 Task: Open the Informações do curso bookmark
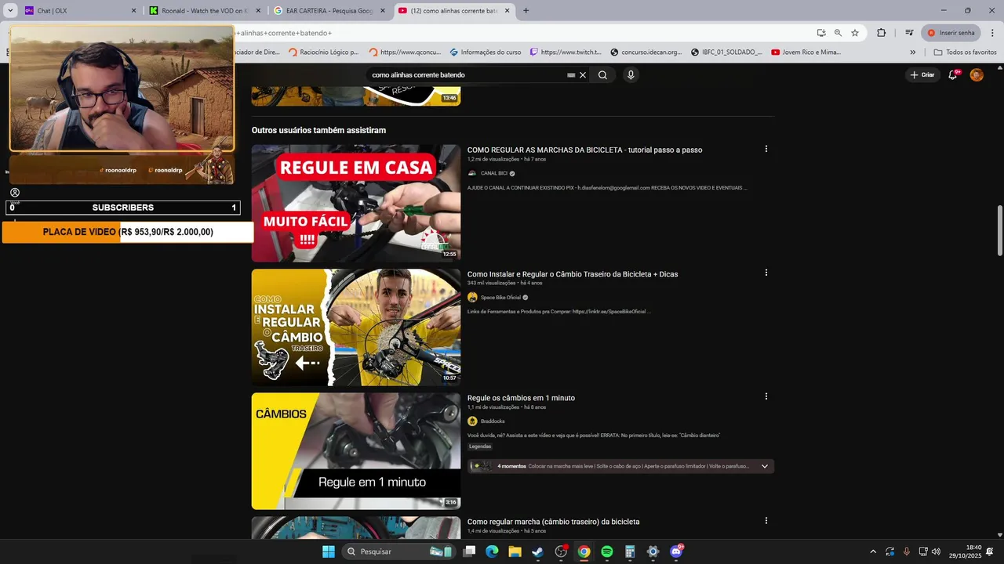[x=485, y=52]
